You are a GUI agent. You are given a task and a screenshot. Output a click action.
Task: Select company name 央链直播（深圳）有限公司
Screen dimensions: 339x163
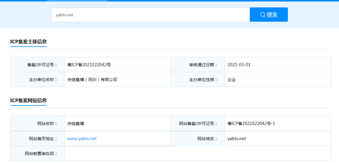pyautogui.click(x=92, y=80)
